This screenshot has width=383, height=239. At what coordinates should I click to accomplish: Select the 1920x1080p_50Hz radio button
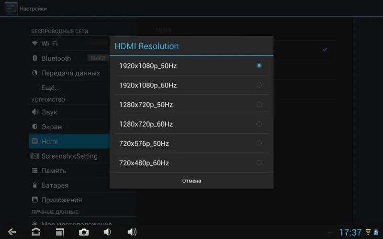259,65
